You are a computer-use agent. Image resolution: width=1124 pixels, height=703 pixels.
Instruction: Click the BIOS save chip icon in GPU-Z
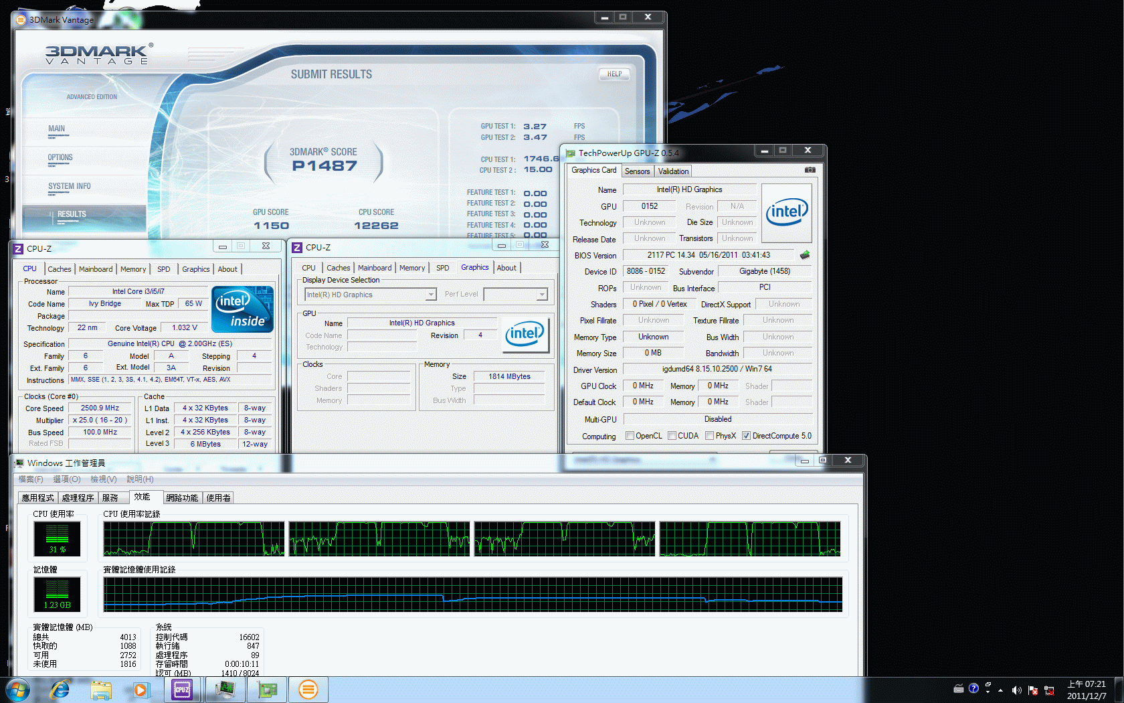pyautogui.click(x=805, y=255)
